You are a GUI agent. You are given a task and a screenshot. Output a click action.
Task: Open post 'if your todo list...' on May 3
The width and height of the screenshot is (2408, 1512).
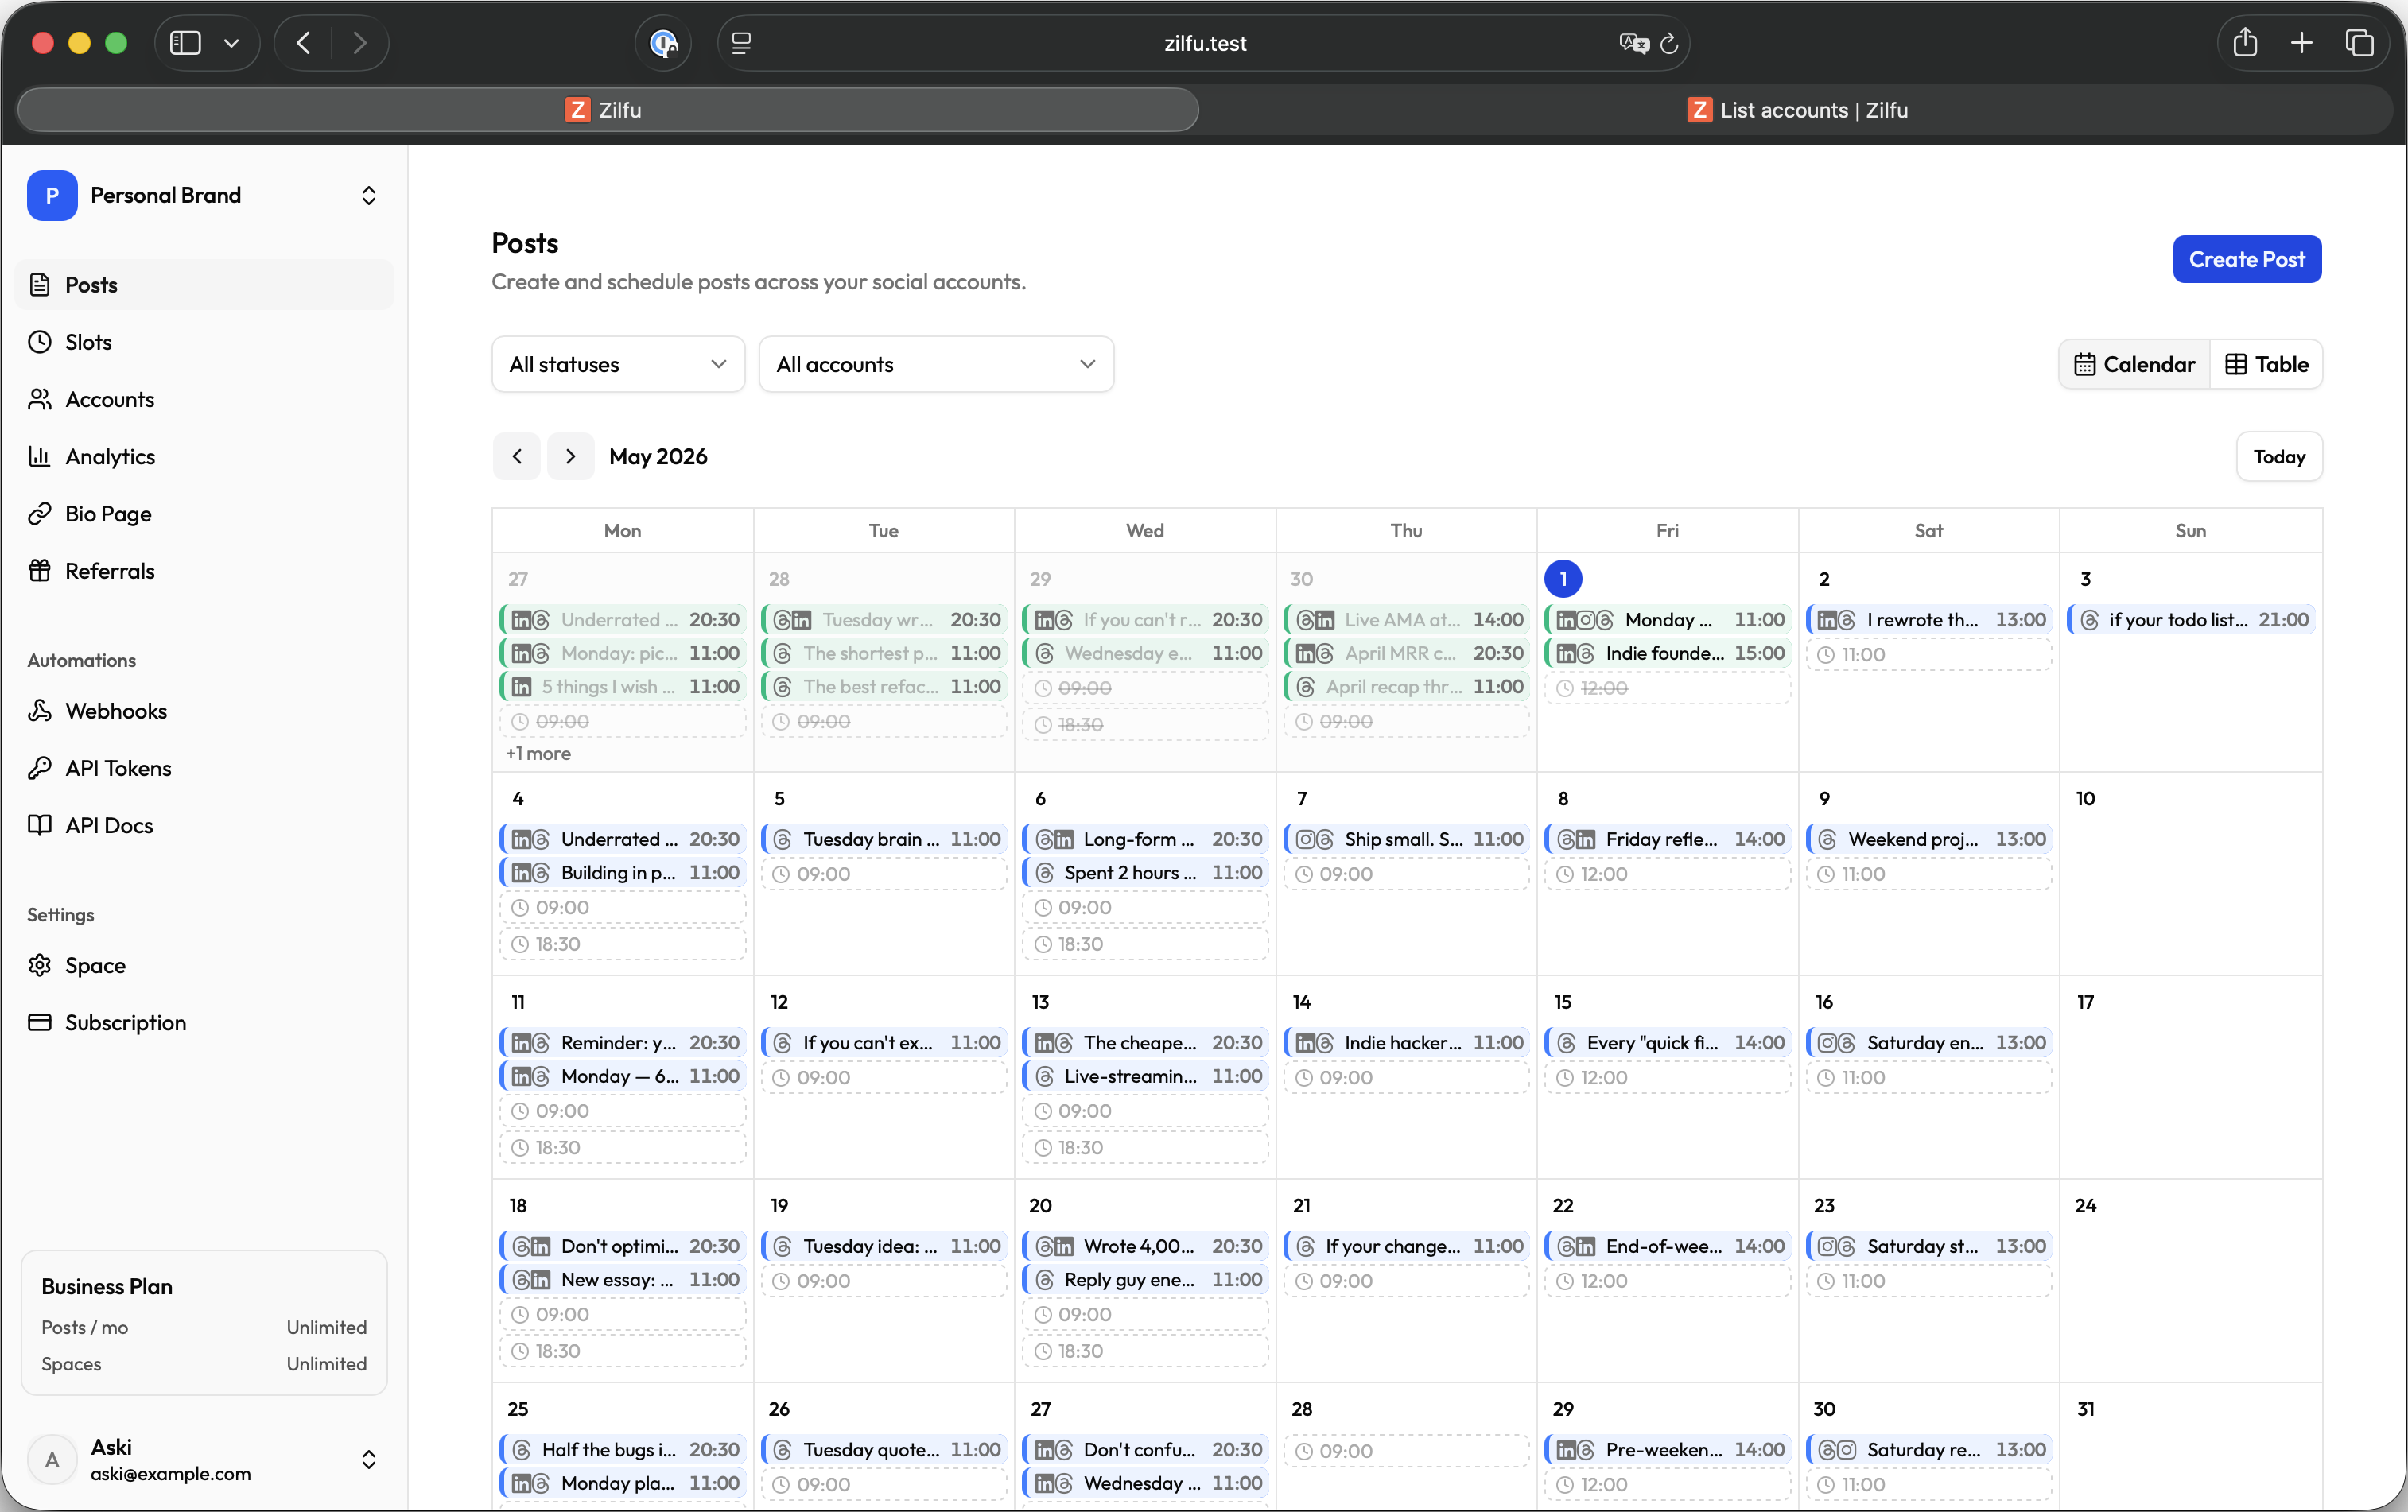[x=2190, y=619]
